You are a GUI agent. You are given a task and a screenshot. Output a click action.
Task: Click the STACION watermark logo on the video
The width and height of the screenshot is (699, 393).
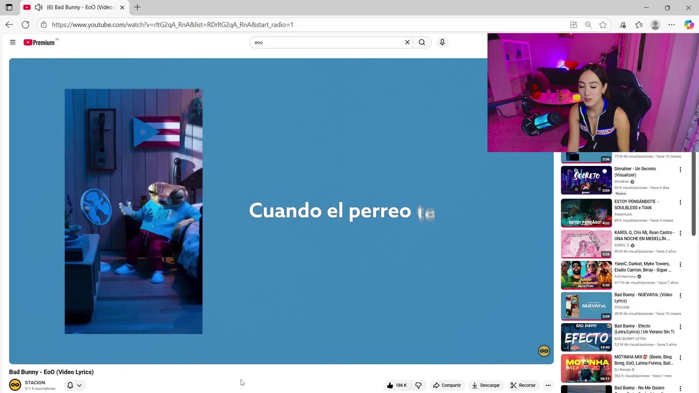coord(544,351)
